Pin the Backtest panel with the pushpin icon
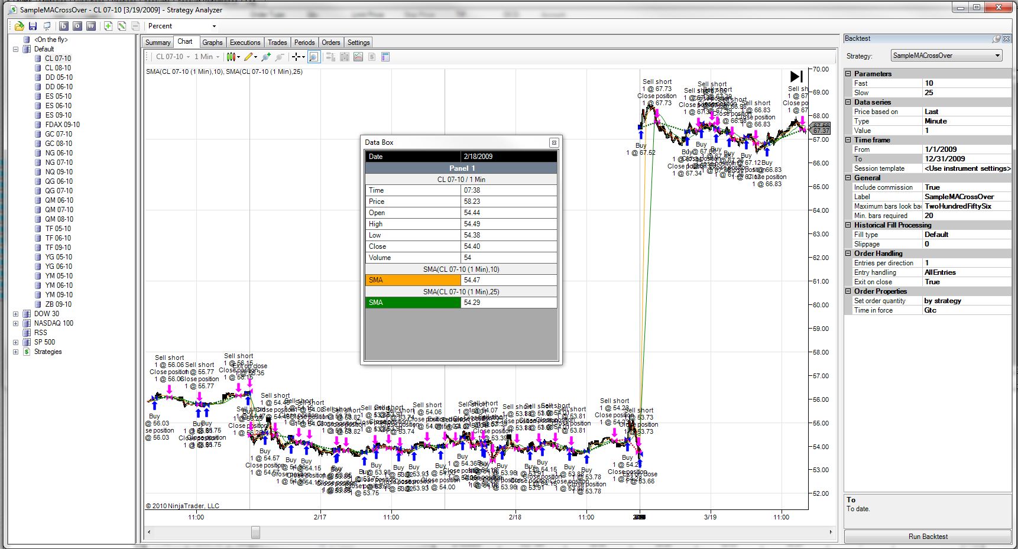Viewport: 1018px width, 549px height. point(997,38)
